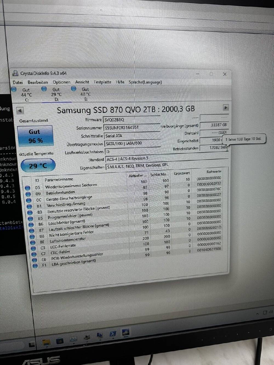Click status orb of row B3 reservierte Blöcke

[x=30, y=213]
